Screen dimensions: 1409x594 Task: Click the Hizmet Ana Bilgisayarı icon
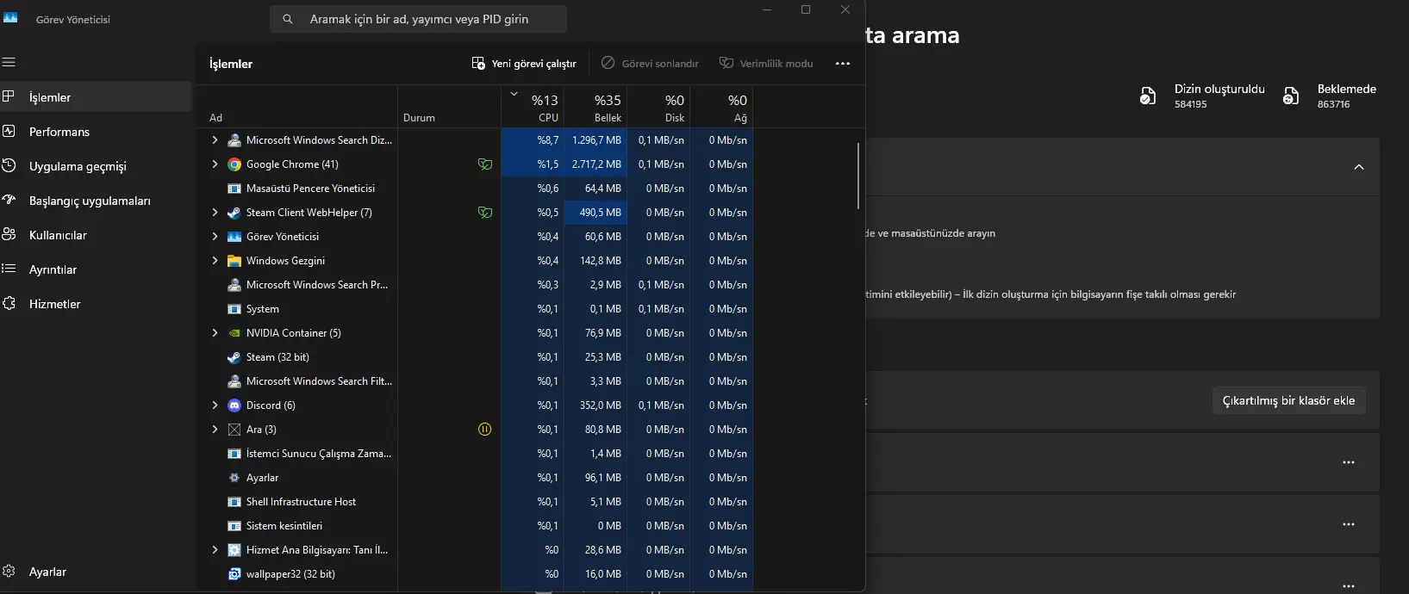[x=234, y=550]
